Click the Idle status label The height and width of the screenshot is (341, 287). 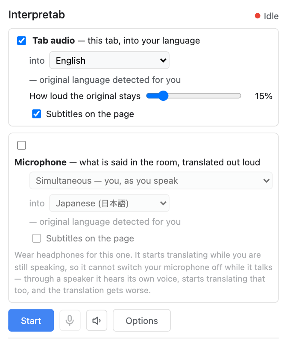271,16
